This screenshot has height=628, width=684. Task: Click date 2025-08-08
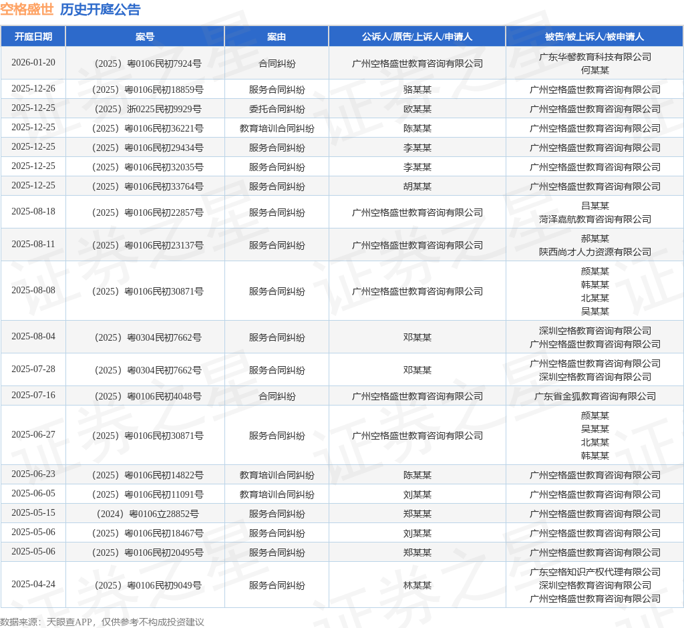tap(33, 290)
